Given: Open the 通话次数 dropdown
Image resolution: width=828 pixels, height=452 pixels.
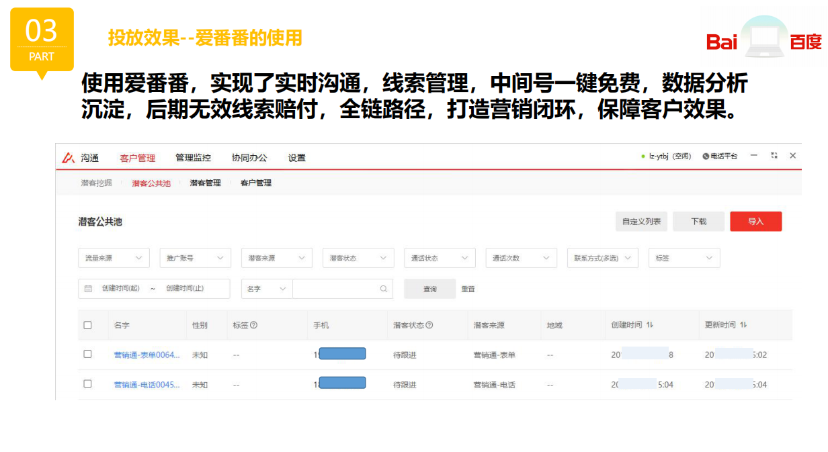Looking at the screenshot, I should (522, 258).
